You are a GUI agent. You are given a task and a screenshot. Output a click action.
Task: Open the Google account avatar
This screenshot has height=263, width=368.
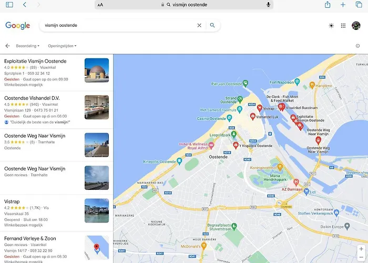click(356, 26)
